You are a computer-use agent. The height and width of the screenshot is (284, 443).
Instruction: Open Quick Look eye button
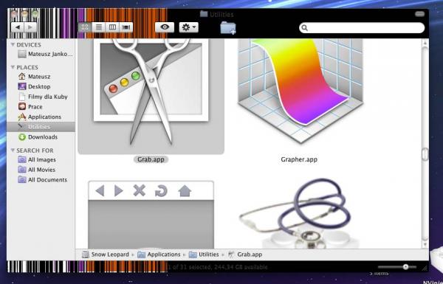(x=165, y=27)
